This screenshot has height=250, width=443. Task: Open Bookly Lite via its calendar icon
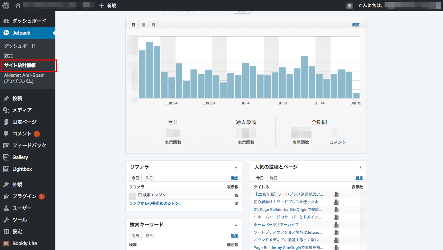(x=6, y=243)
